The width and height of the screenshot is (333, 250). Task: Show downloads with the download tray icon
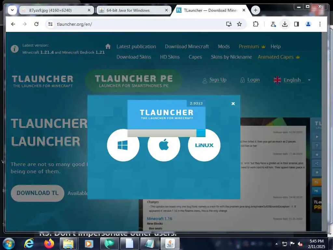(285, 24)
